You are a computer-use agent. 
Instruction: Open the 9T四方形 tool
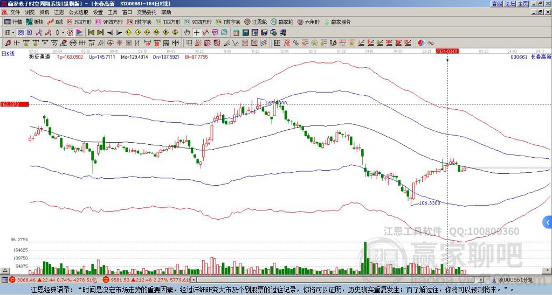(198, 22)
